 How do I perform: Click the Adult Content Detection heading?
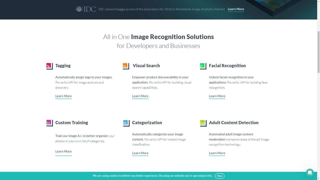click(x=234, y=123)
